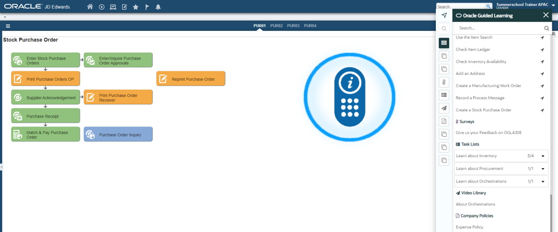
Task: Launch guide arrow for Use the Item Search
Action: 542,37
